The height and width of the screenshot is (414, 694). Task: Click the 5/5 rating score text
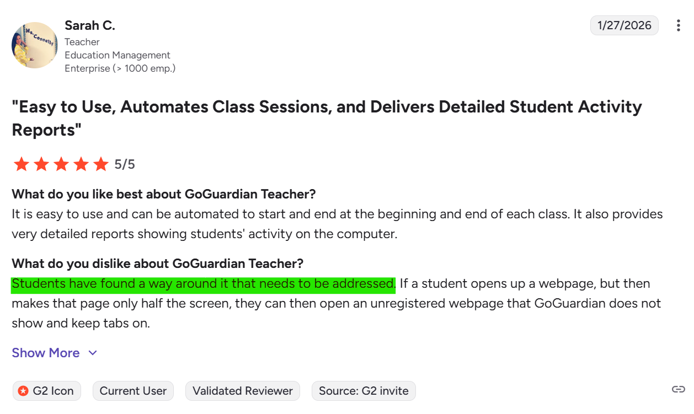[125, 164]
